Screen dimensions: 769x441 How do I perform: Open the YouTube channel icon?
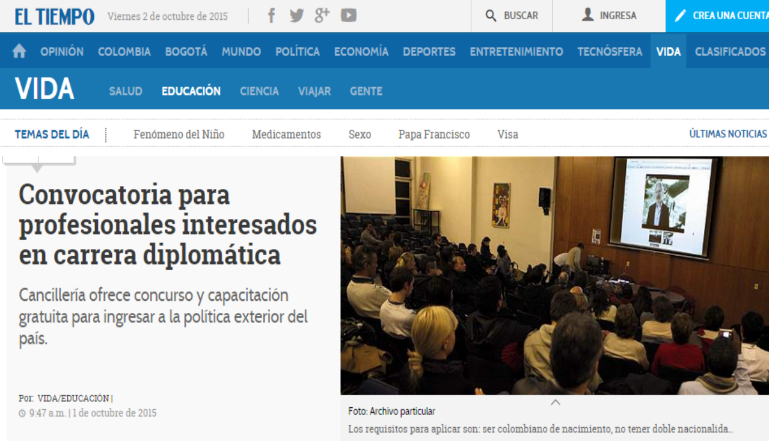(349, 16)
